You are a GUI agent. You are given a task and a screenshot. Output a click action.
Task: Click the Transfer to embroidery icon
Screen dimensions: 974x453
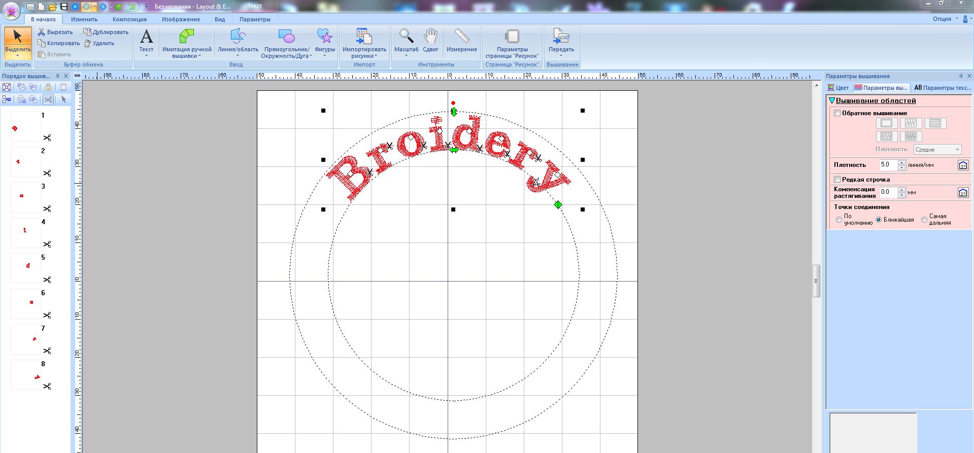pos(561,37)
